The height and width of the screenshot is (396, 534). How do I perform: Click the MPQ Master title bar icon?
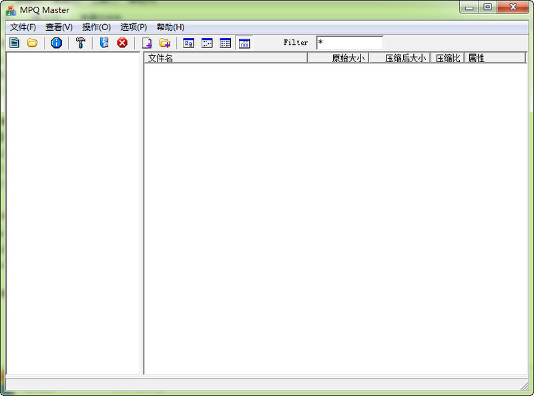(11, 10)
